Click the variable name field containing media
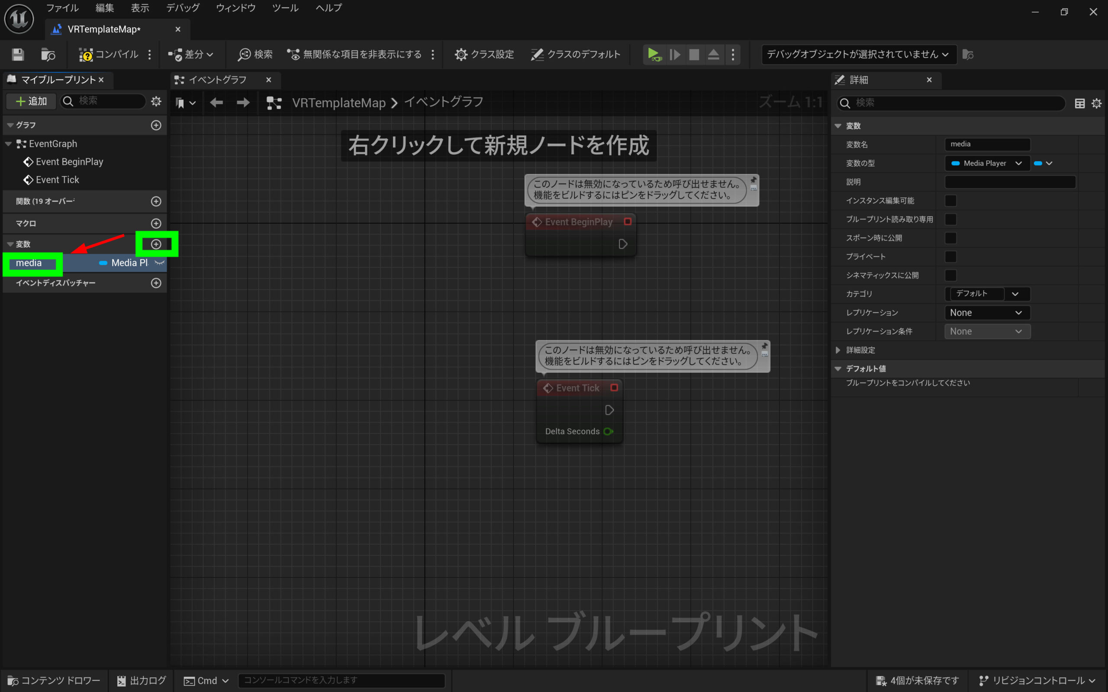The image size is (1108, 692). pos(987,144)
